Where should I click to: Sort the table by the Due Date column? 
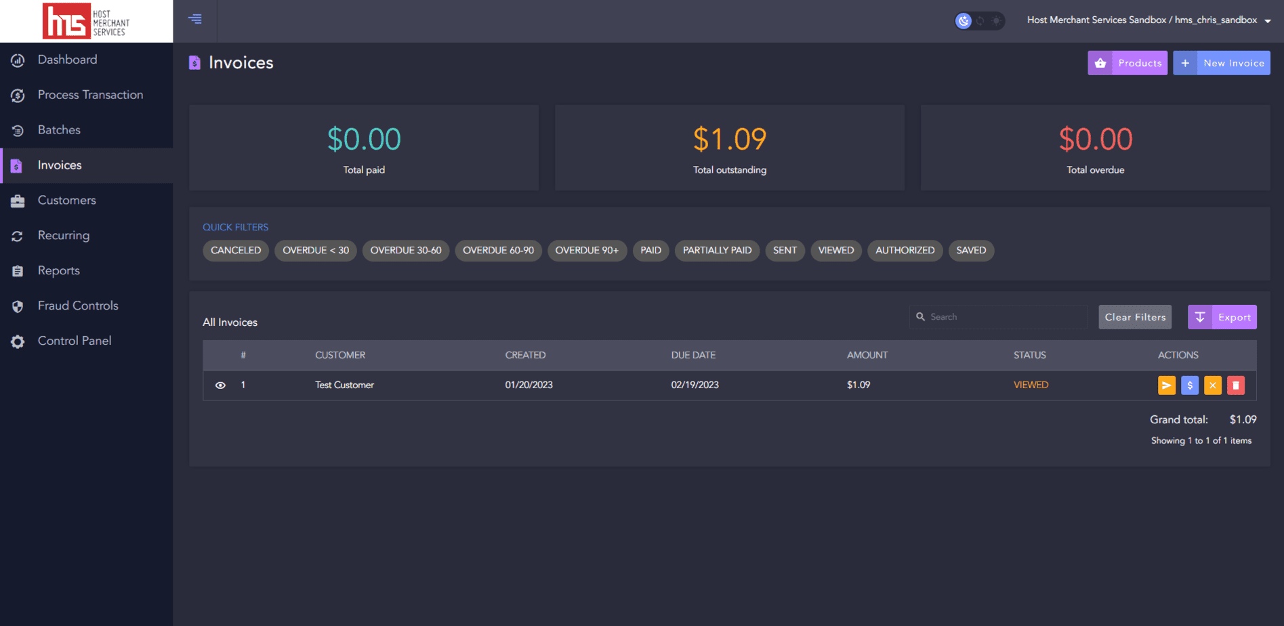coord(692,355)
